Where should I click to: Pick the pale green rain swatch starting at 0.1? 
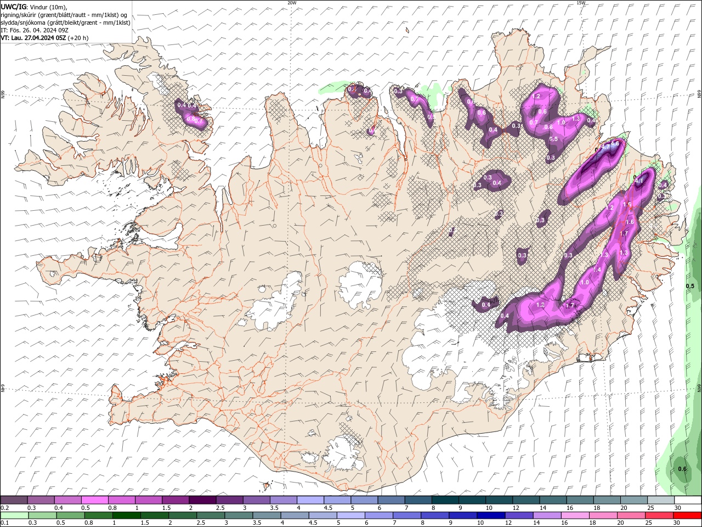[x=14, y=515]
